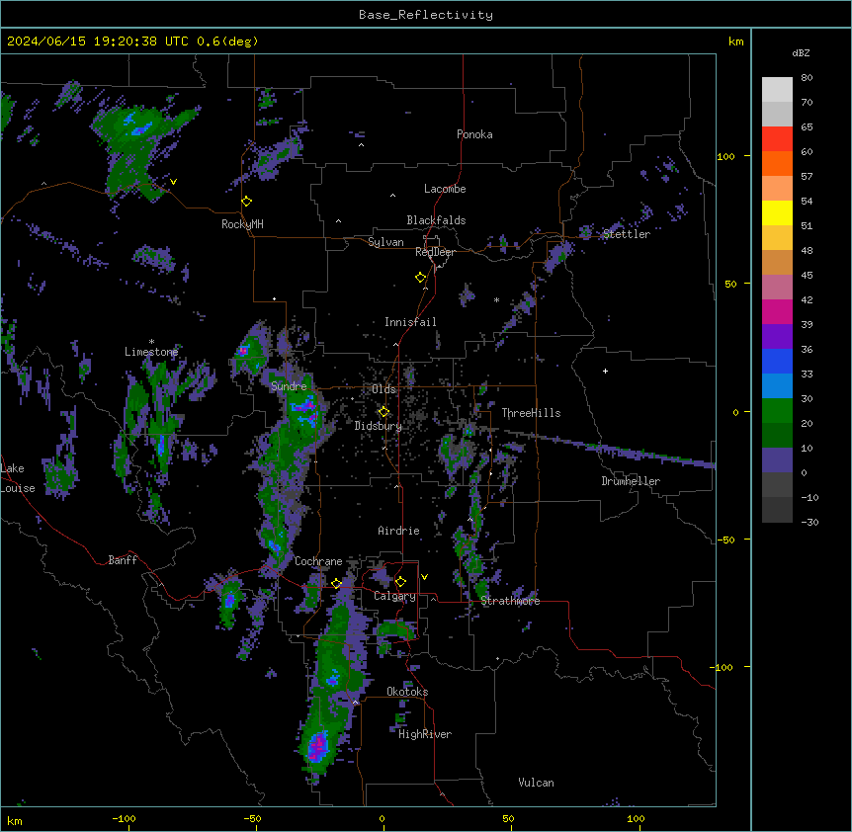Pick the yellow 51-54 dBZ legend swatch

[777, 212]
